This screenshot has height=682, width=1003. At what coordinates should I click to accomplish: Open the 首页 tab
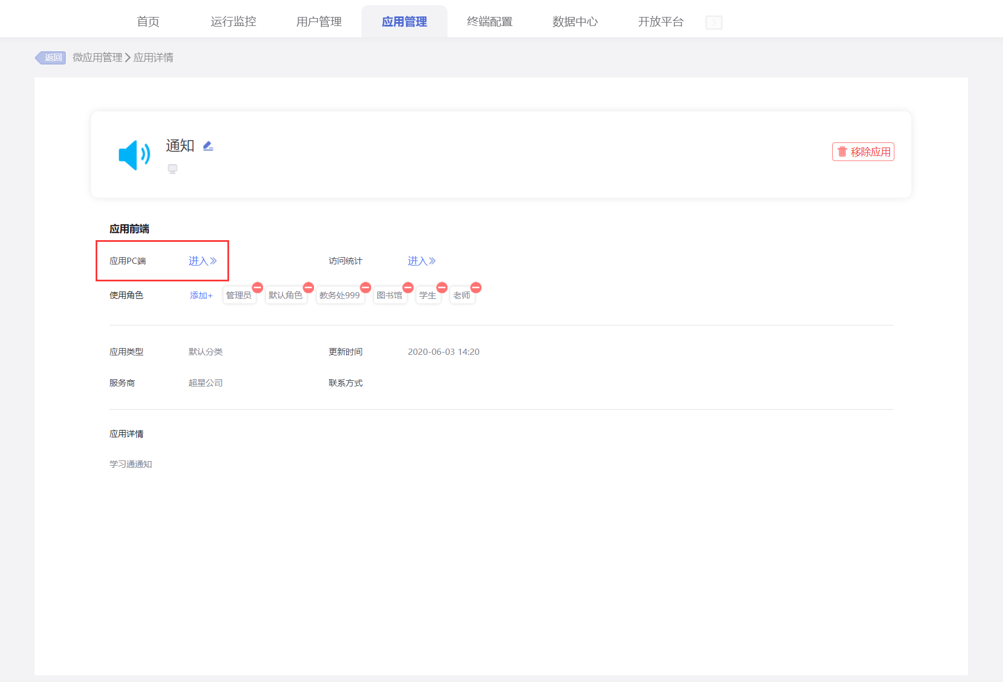click(148, 21)
